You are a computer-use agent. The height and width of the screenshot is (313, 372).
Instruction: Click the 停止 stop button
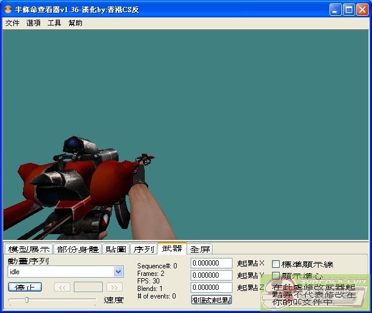25,287
